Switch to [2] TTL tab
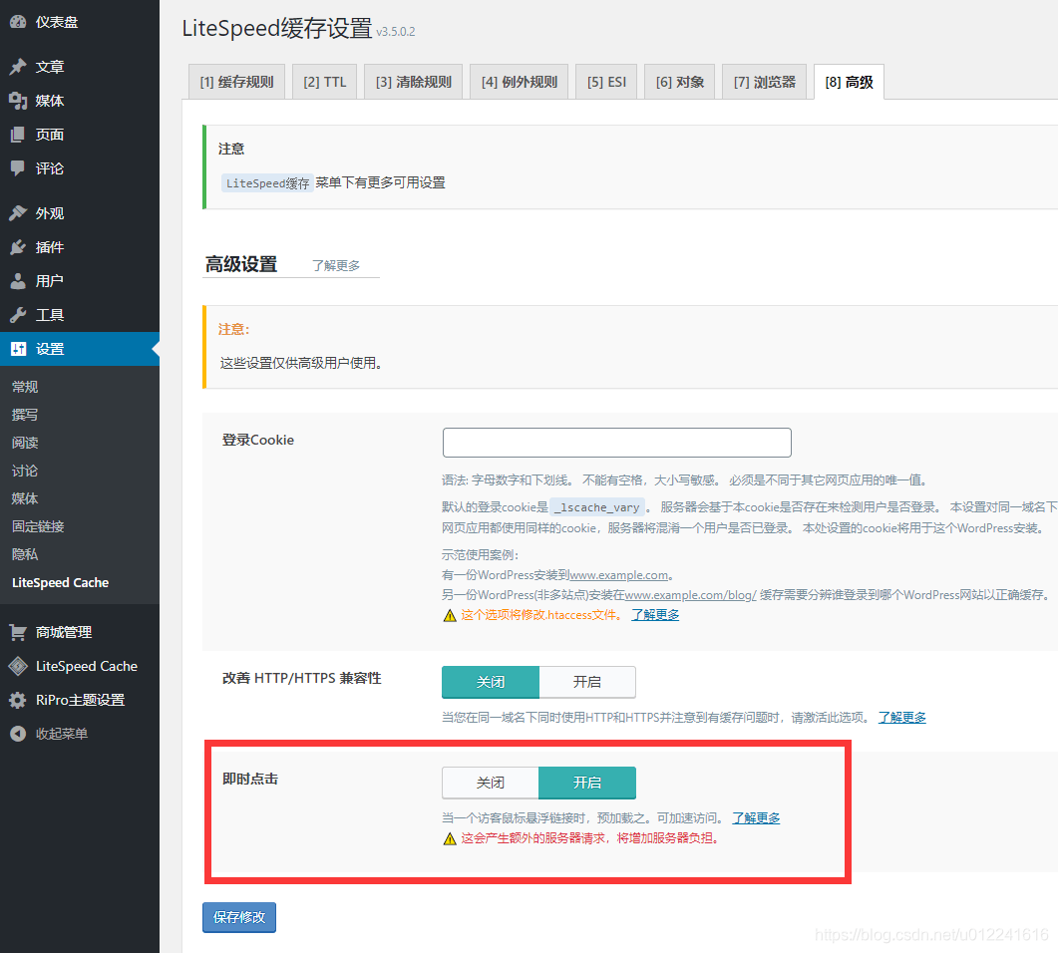 click(324, 82)
